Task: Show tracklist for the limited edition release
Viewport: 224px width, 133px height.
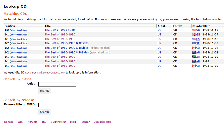Action: coord(18,48)
